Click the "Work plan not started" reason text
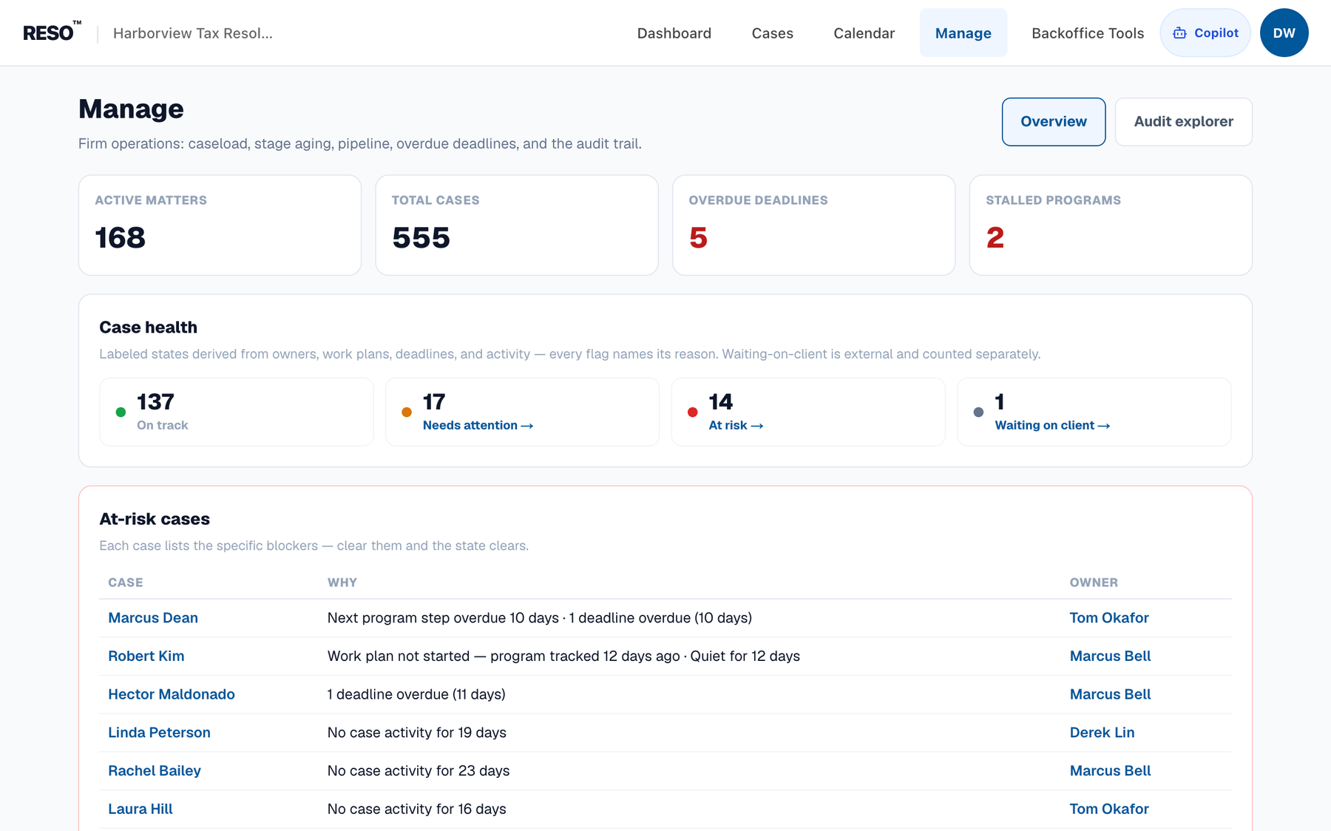Screen dimensions: 1331x831 [x=399, y=656]
